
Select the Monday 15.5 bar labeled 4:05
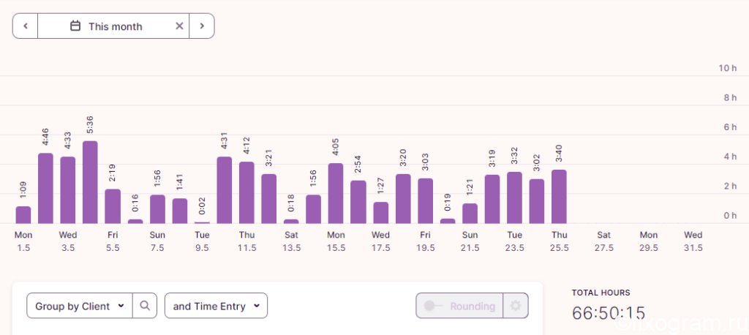pyautogui.click(x=336, y=194)
